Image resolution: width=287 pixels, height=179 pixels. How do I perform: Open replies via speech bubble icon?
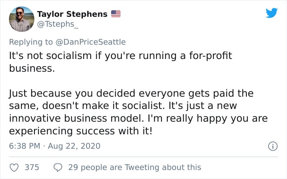pos(58,167)
